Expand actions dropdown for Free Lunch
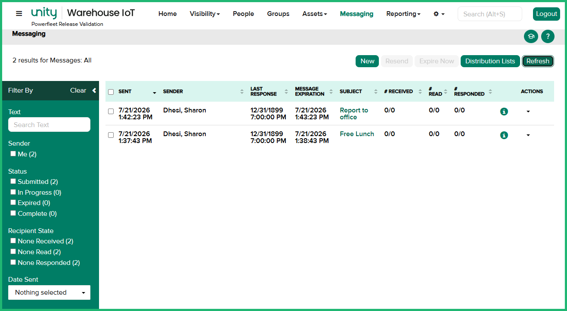The image size is (567, 311). click(x=528, y=135)
